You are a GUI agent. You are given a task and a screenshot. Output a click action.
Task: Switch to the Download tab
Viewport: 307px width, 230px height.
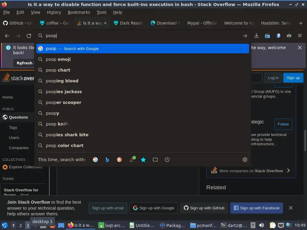point(165,23)
